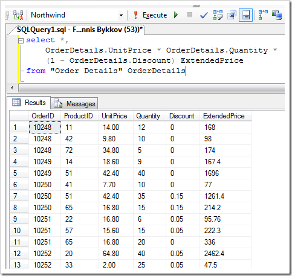The width and height of the screenshot is (292, 276).
Task: Click the ExtendedPrice cell 2462.4
Action: 225,254
